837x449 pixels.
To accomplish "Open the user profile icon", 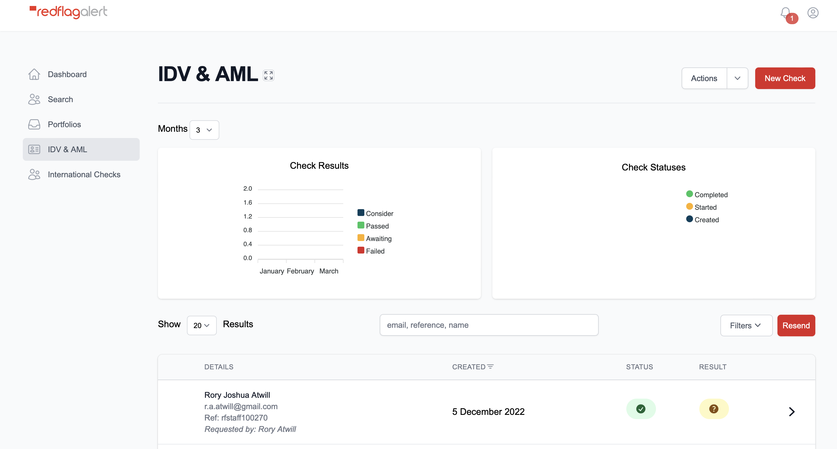I will pyautogui.click(x=813, y=13).
